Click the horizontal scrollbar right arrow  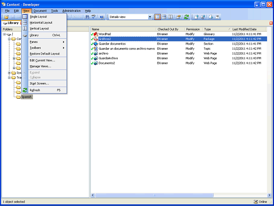(x=269, y=195)
